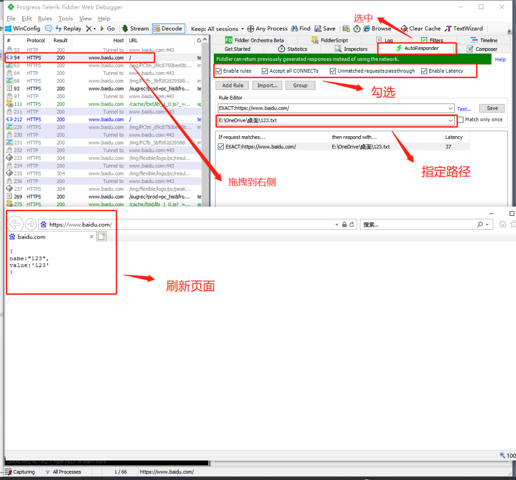The image size is (516, 480).
Task: Select session 93 row in session list
Action: [103, 89]
